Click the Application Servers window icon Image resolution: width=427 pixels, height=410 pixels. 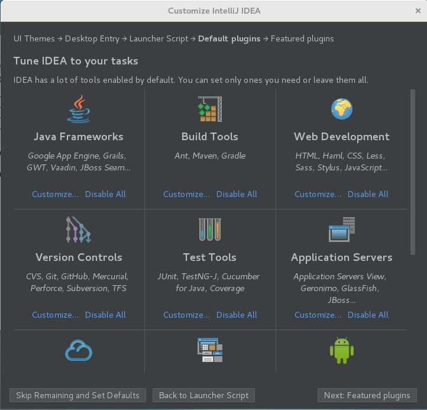[341, 230]
